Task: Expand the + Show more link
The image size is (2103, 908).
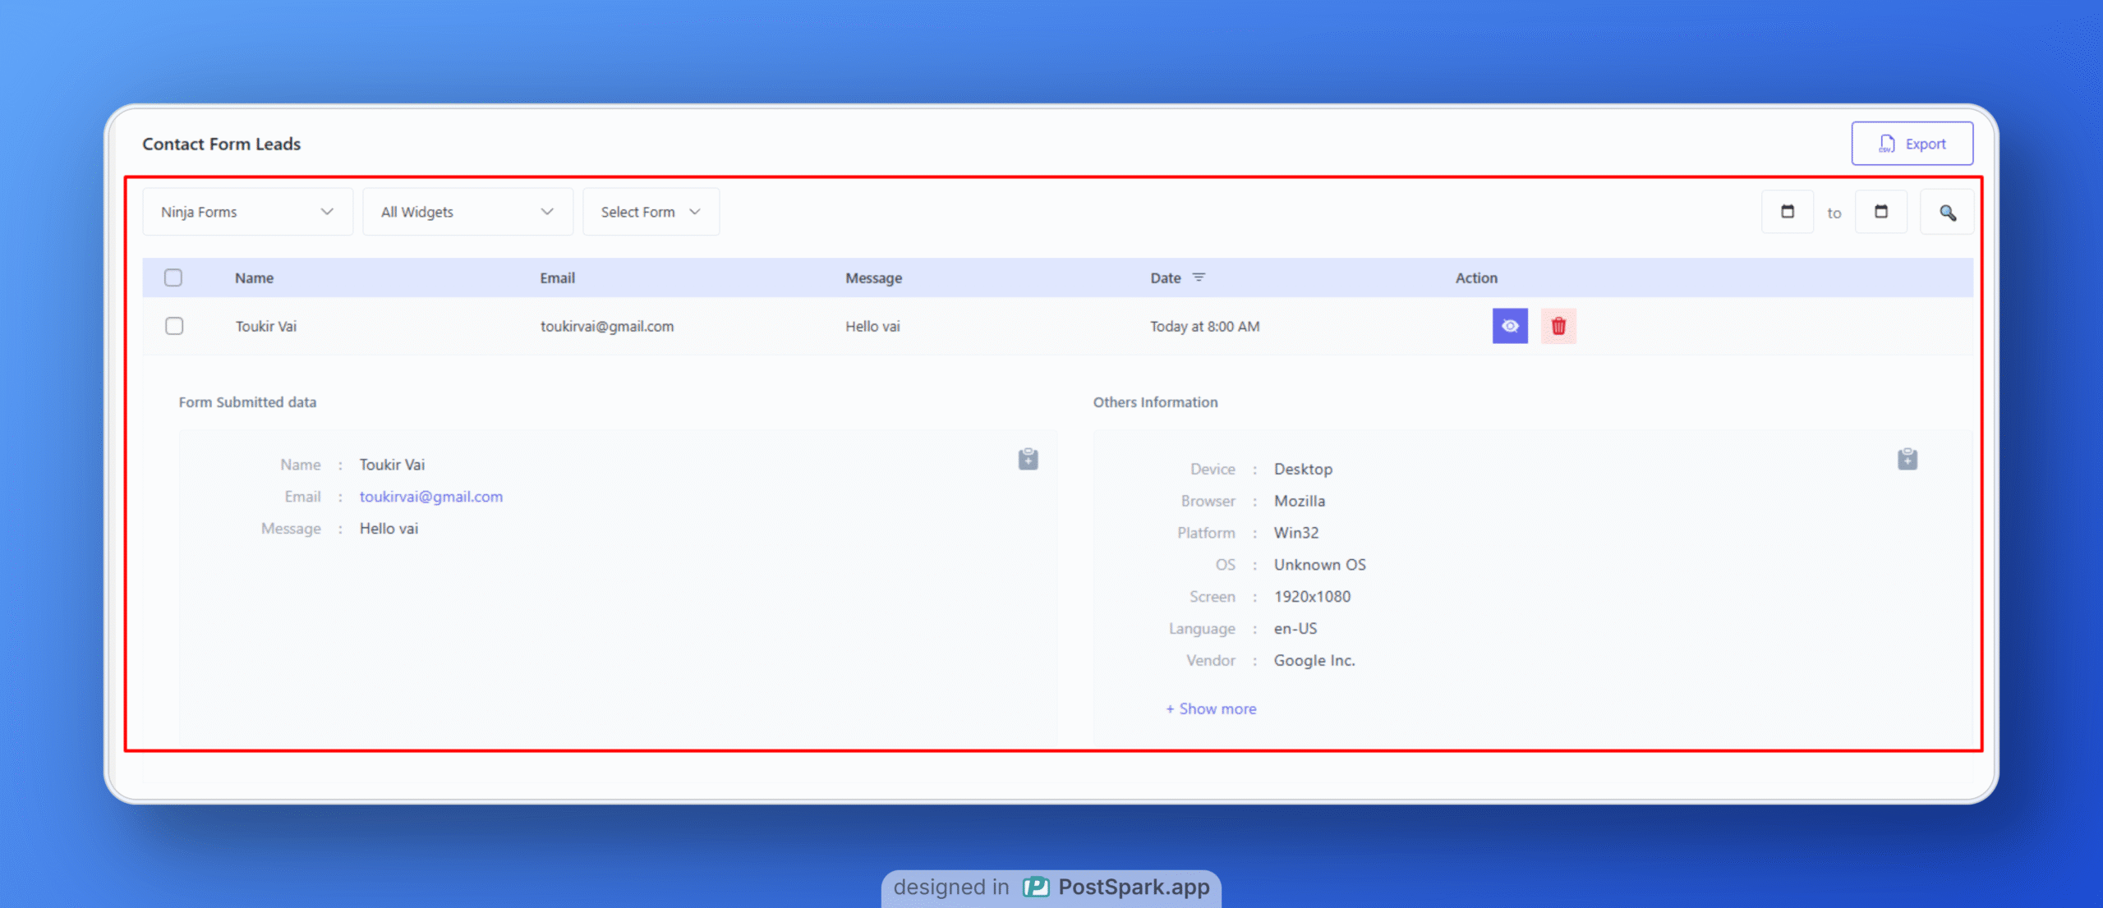Action: [x=1211, y=709]
